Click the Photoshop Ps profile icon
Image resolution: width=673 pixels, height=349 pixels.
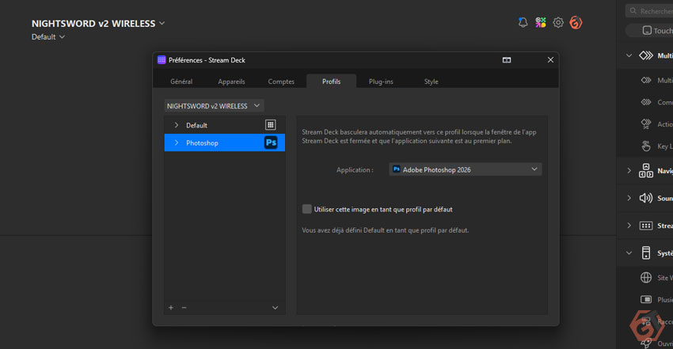coord(271,142)
